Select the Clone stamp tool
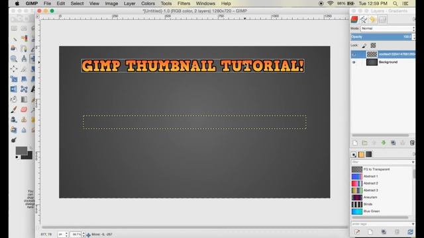424x238 pixels. 24,120
